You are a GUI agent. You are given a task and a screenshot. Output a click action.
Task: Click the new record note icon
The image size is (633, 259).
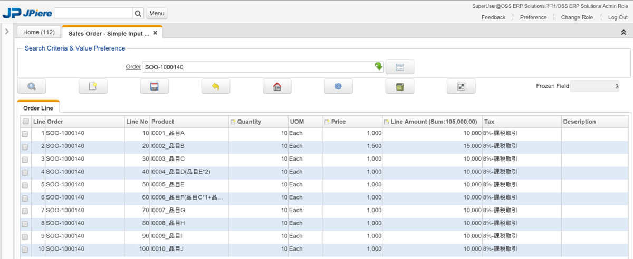(x=93, y=86)
